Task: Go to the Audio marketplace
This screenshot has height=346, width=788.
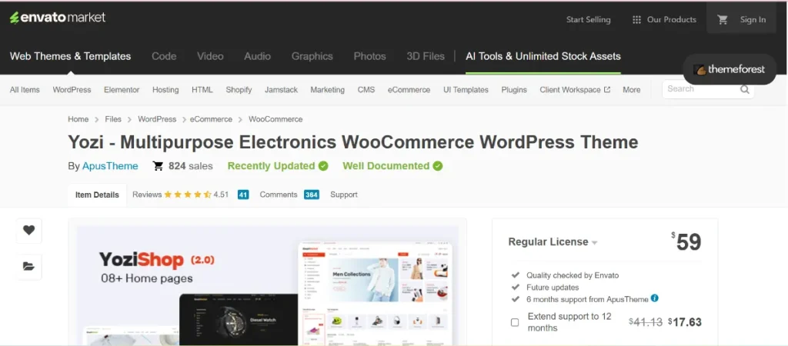Action: point(257,56)
